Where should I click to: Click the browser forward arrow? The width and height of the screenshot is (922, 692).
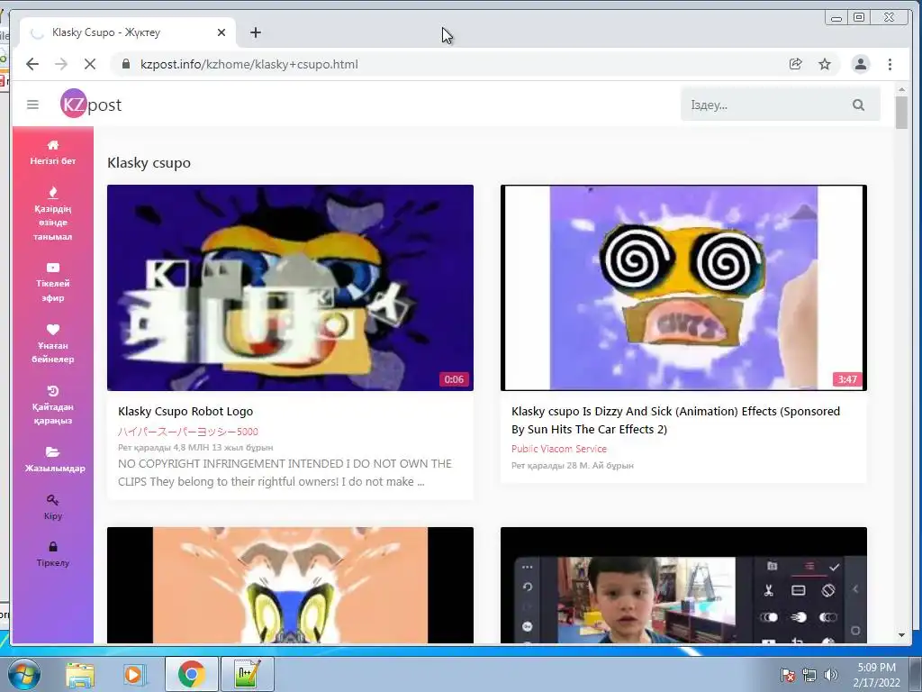point(61,64)
